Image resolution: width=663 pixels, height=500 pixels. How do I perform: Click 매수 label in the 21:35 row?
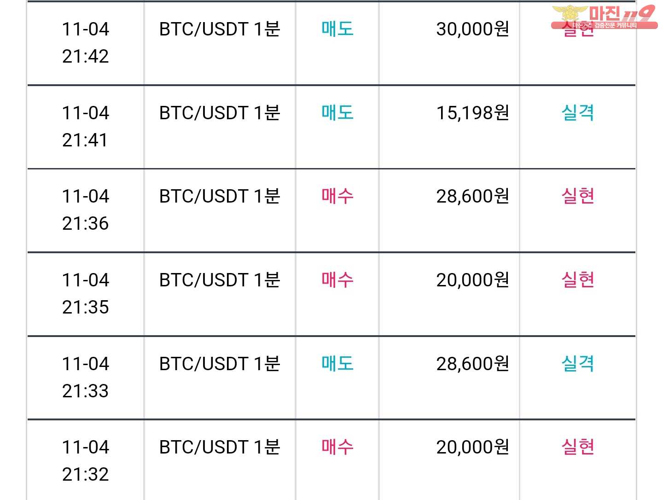pyautogui.click(x=337, y=280)
